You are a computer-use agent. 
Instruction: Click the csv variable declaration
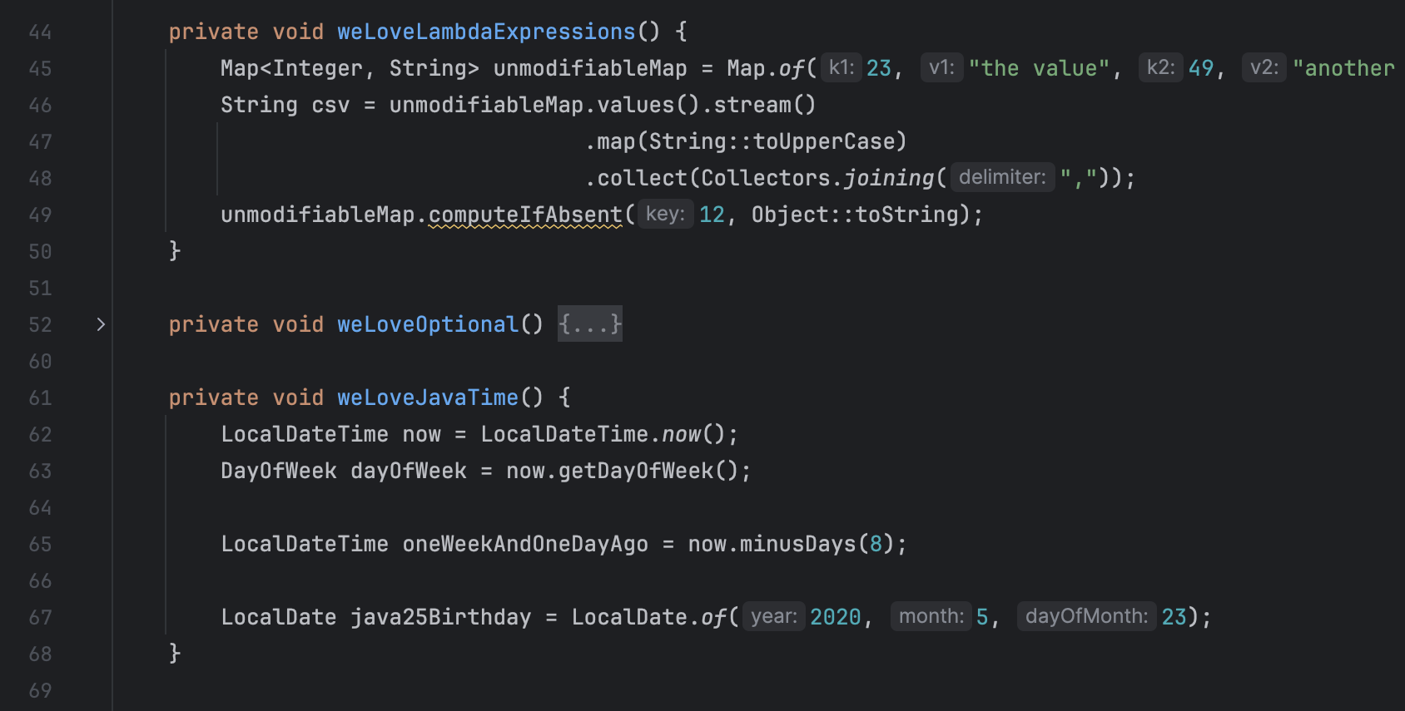[330, 105]
